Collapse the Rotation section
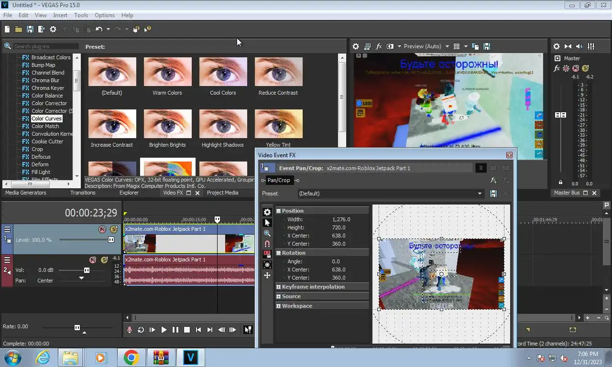This screenshot has height=367, width=612. tap(278, 253)
